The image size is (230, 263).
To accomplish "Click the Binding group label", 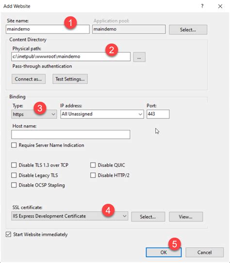I will [17, 97].
